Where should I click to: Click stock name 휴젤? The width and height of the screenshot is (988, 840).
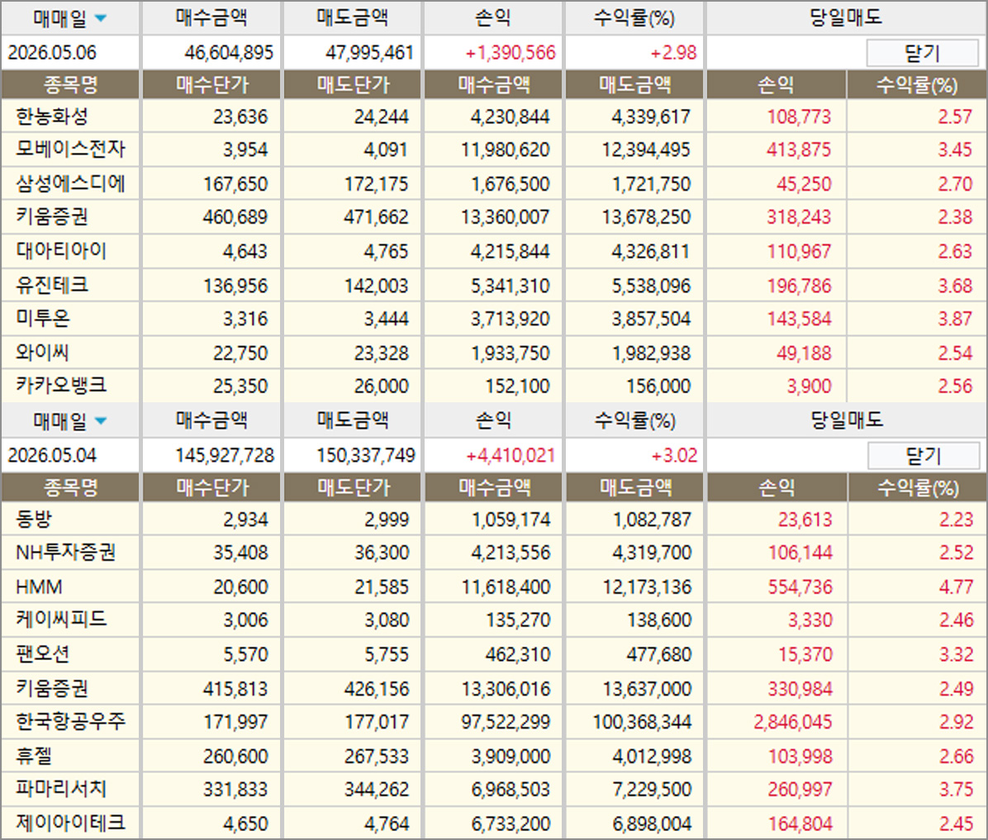coord(33,756)
